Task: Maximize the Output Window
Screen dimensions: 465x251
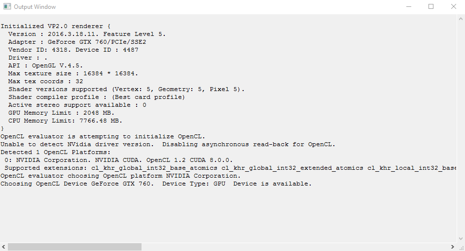Action: pyautogui.click(x=431, y=6)
